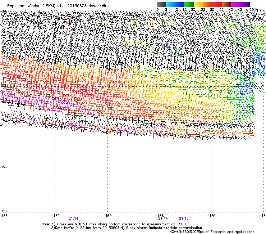Click the magenta 40-45 knots legend swatch
This screenshot has height=234, width=266.
point(236,4)
